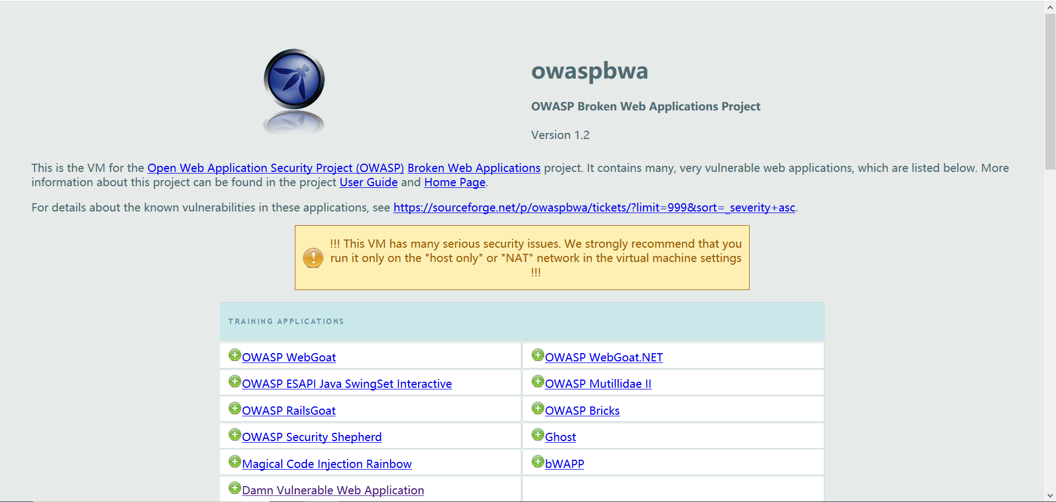
Task: Open Magical Code Injection Rainbow
Action: coord(327,464)
